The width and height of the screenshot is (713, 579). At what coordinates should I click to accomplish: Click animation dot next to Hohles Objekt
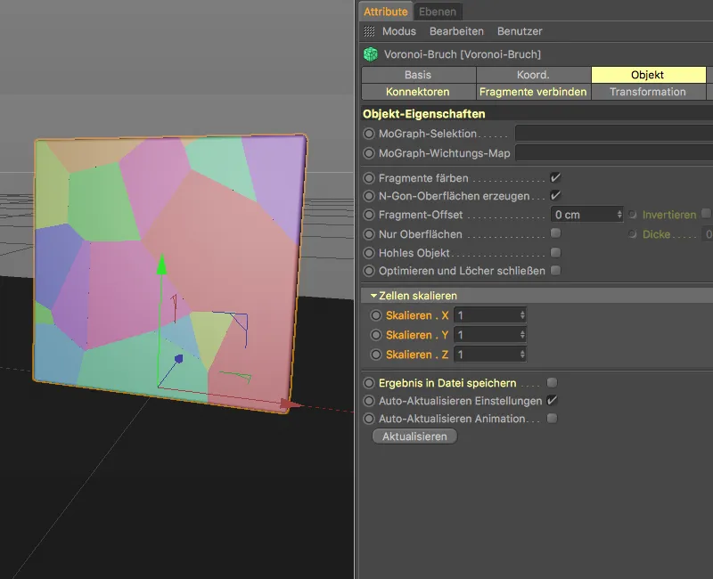tap(369, 253)
